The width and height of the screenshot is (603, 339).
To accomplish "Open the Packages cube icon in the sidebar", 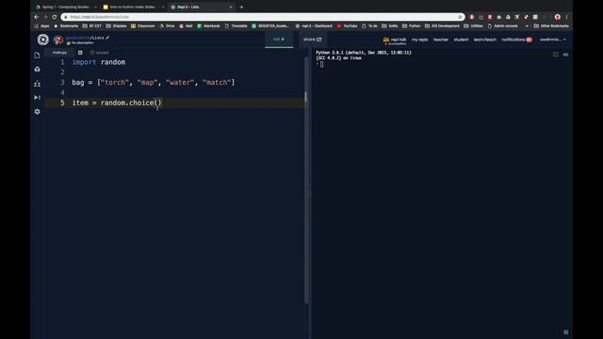I will point(38,69).
